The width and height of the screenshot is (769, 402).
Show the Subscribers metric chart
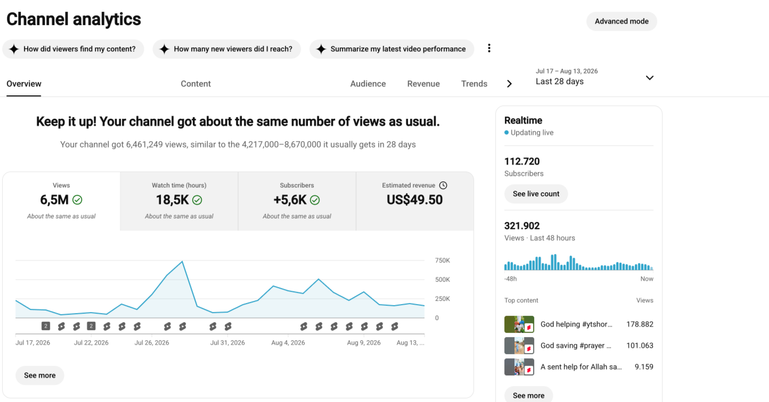coord(297,201)
